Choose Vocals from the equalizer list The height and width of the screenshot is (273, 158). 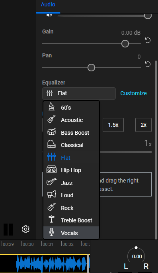click(x=71, y=233)
